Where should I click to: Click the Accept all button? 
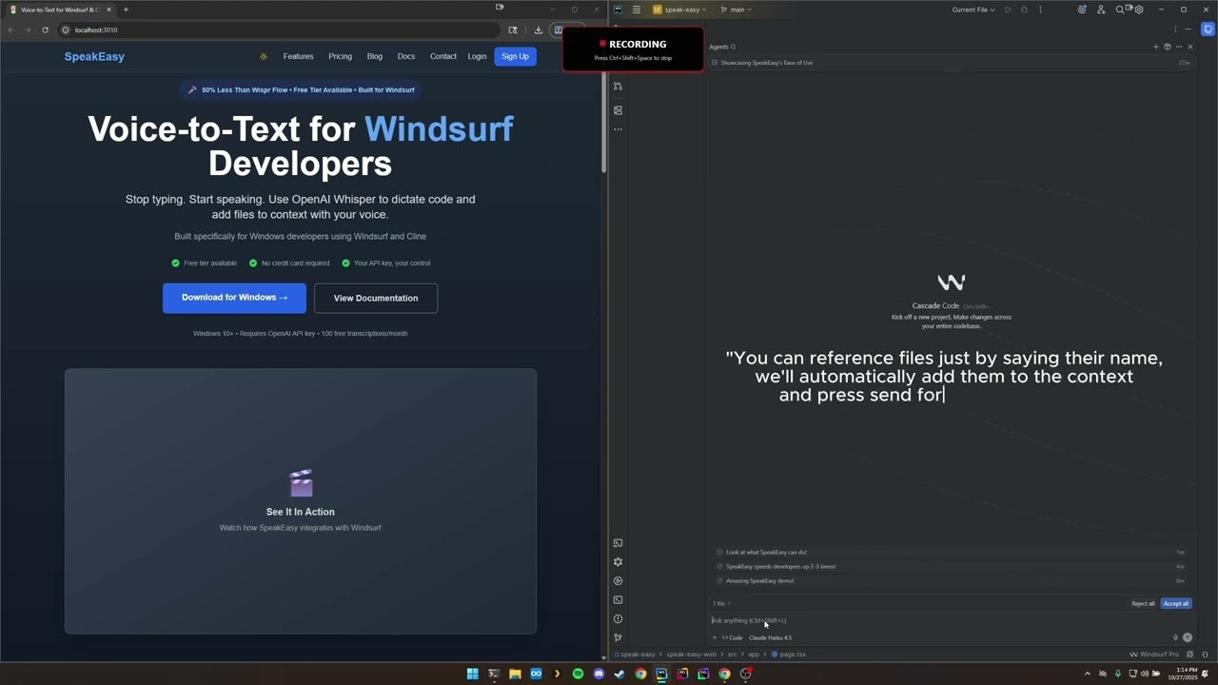coord(1176,603)
